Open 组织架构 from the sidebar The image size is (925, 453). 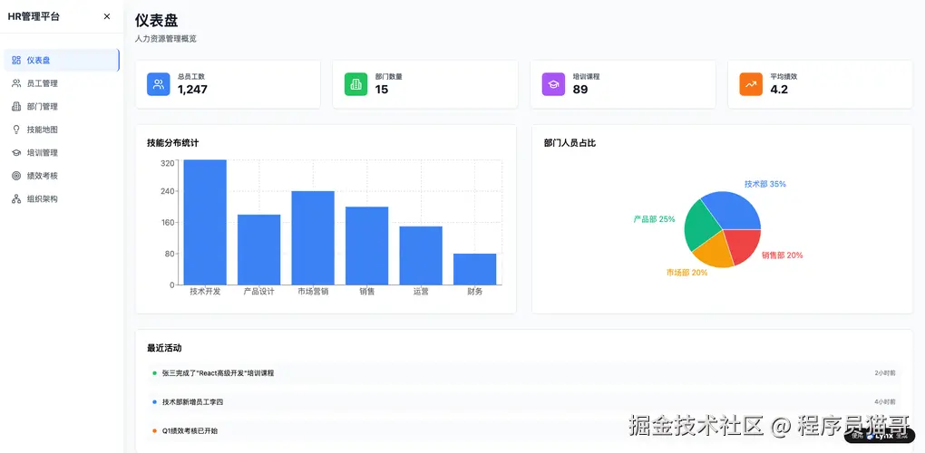pos(62,199)
